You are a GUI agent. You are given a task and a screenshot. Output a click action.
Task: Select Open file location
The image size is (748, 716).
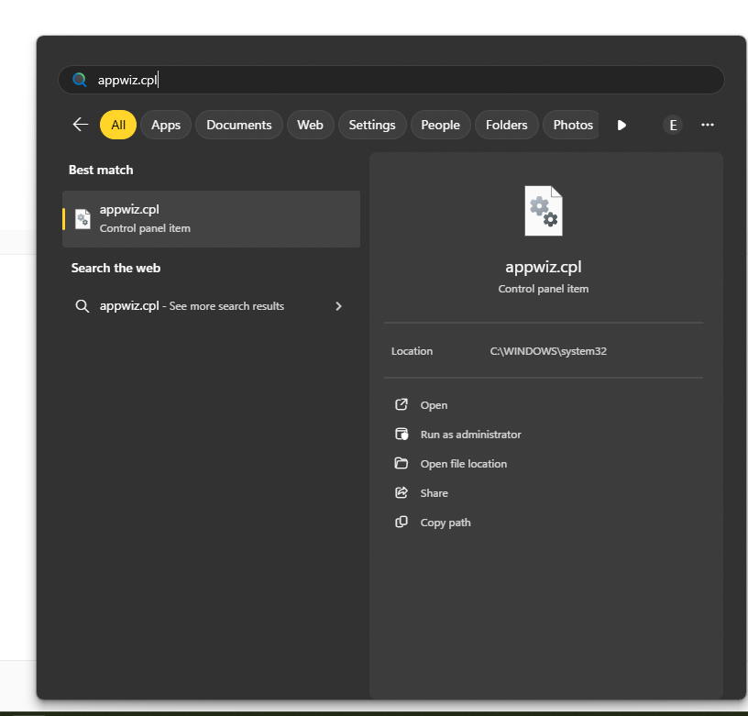pyautogui.click(x=463, y=464)
